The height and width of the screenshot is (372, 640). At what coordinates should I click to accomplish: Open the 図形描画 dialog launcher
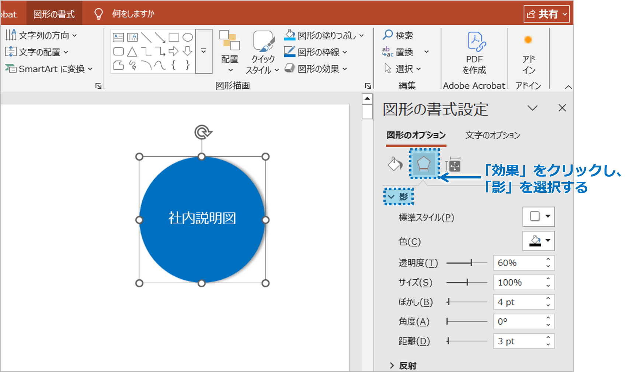coord(368,86)
